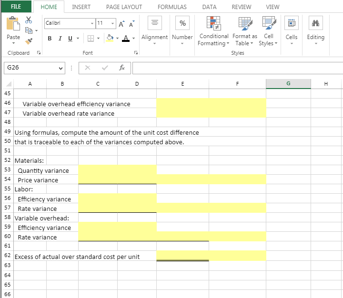Toggle Italic formatting

[60, 39]
